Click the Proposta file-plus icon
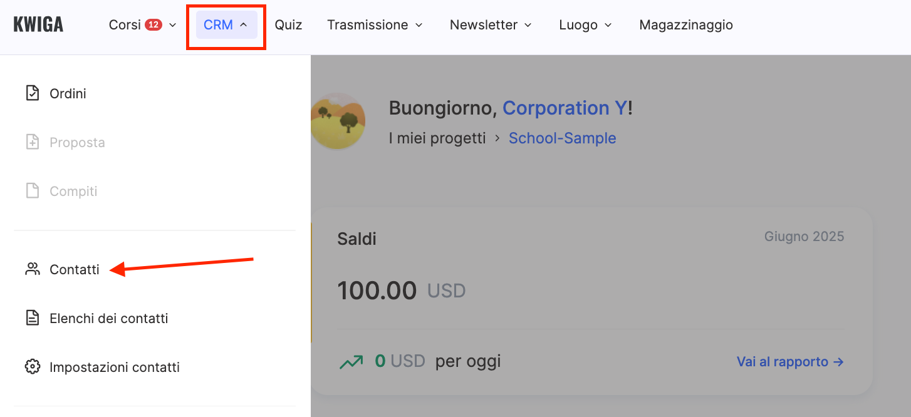 (32, 142)
